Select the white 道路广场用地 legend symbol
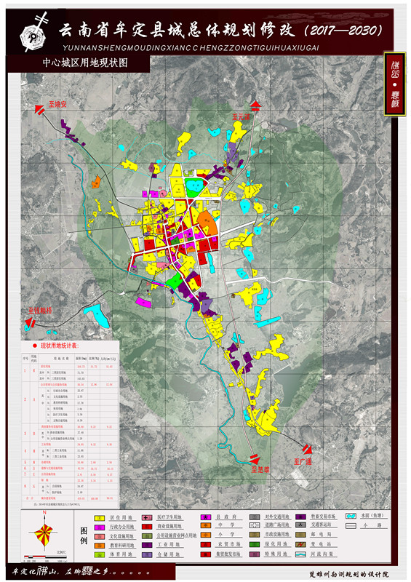The image size is (411, 582). coord(255,525)
